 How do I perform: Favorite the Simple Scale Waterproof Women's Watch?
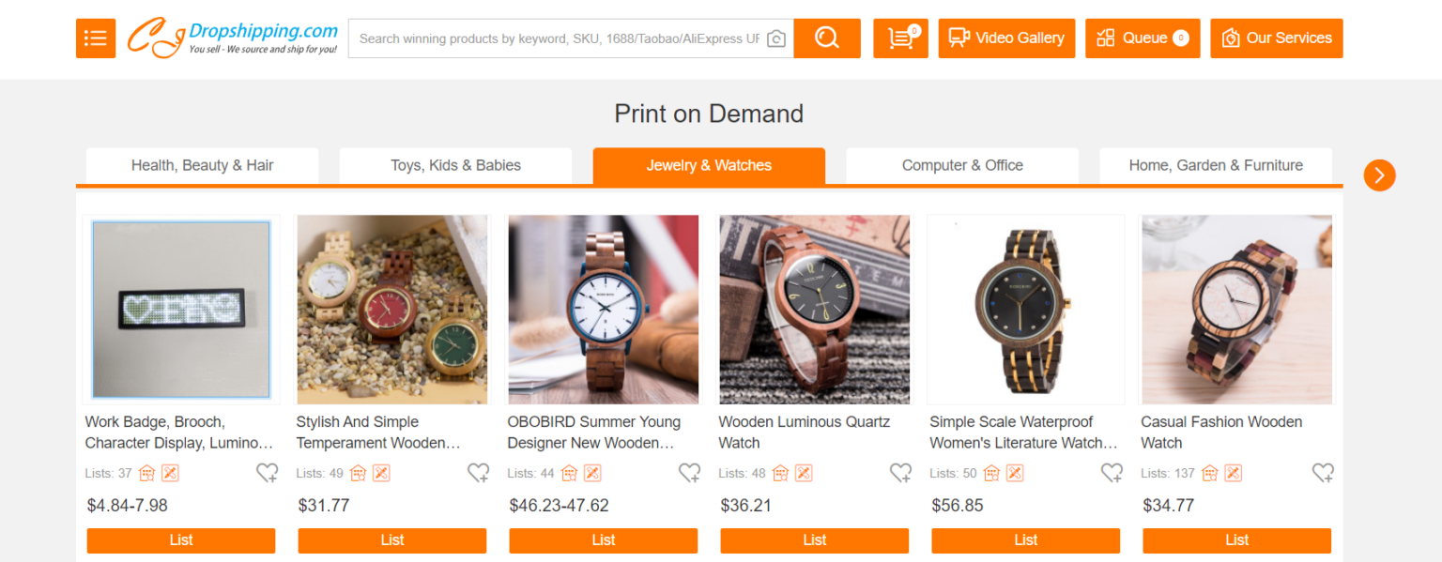(x=1112, y=473)
